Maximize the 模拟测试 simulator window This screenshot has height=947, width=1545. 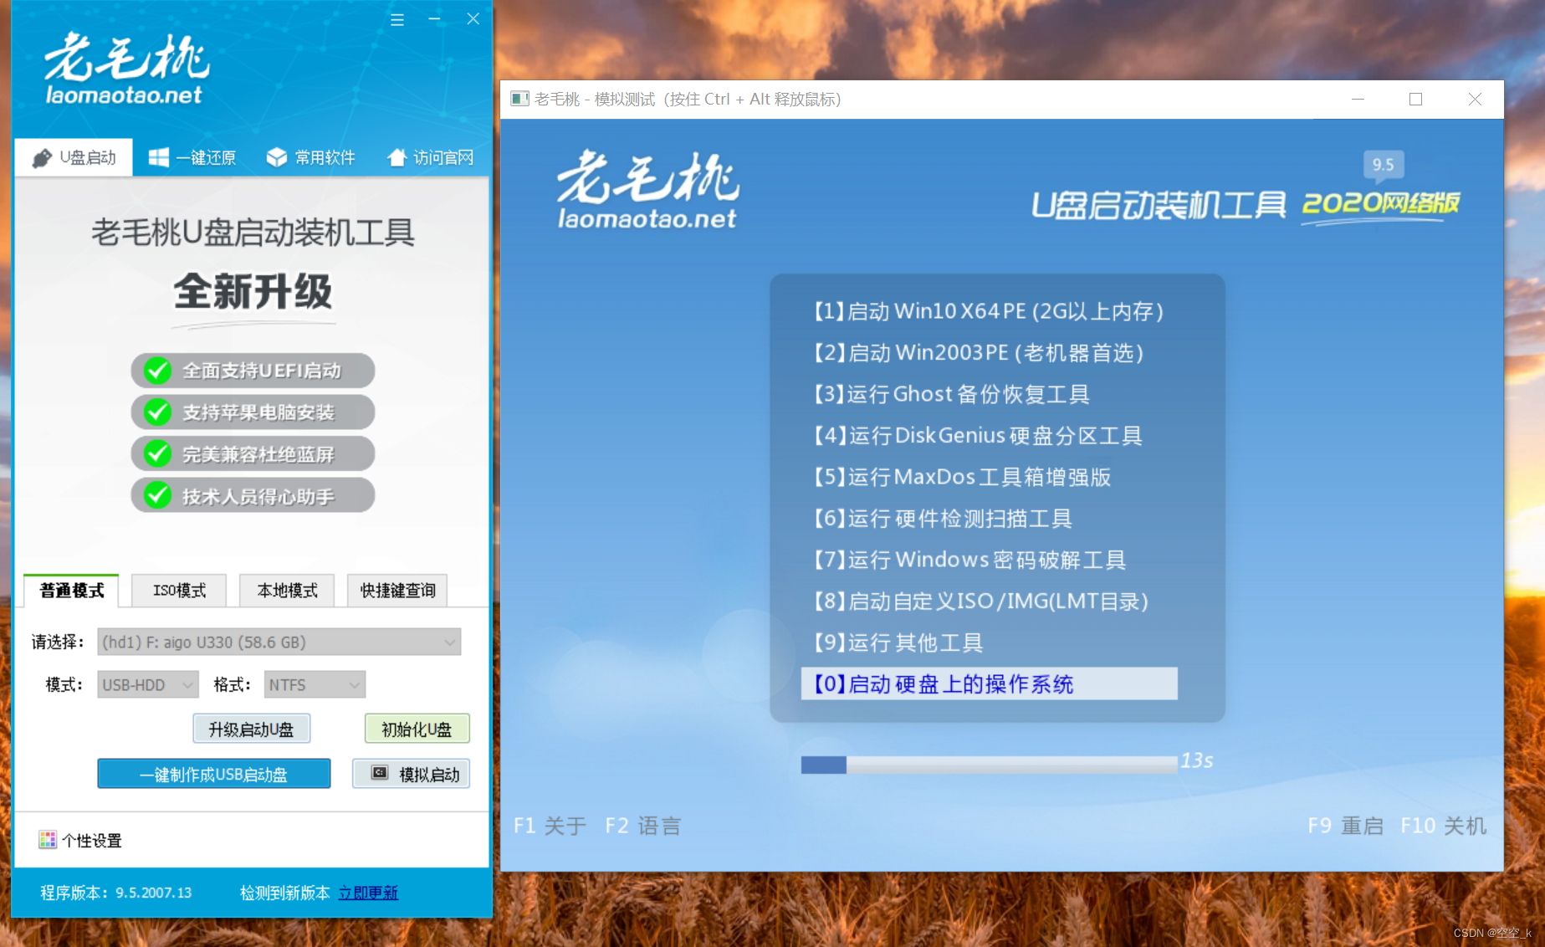pyautogui.click(x=1415, y=100)
